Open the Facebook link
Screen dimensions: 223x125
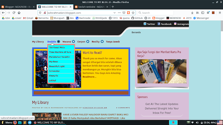164,24
